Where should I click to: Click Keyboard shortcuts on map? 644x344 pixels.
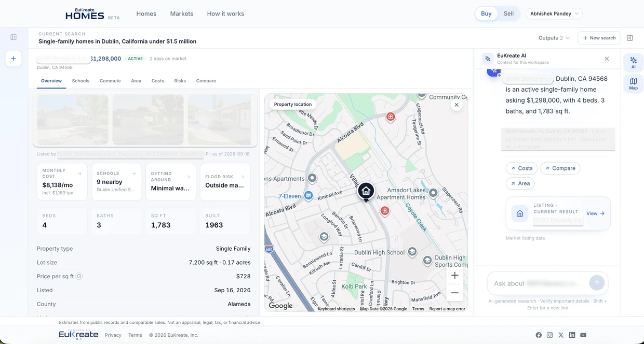click(x=336, y=309)
